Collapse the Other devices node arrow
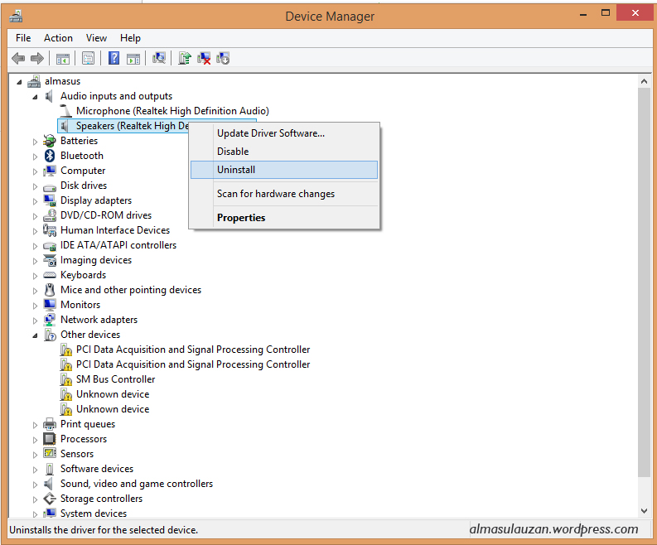Screen dimensions: 657x545 point(35,335)
